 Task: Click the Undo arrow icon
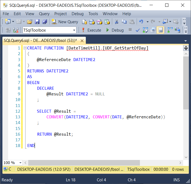click(141, 22)
